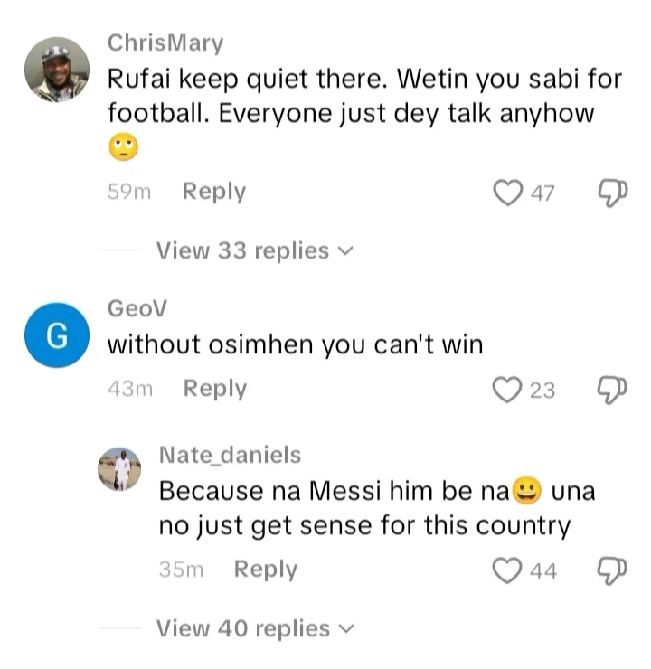Open the Nate_daniels username link

230,455
